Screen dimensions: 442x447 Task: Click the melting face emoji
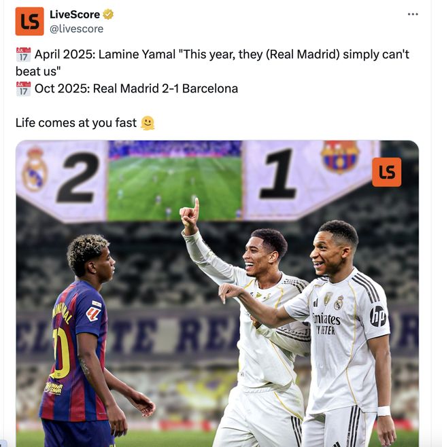point(148,123)
